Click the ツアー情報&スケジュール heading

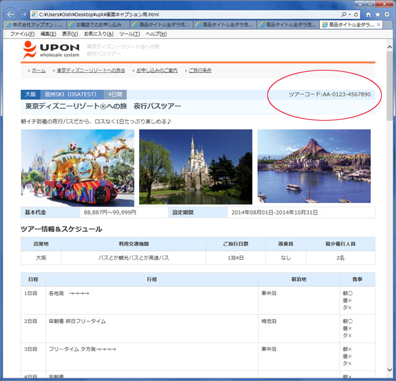coord(61,229)
